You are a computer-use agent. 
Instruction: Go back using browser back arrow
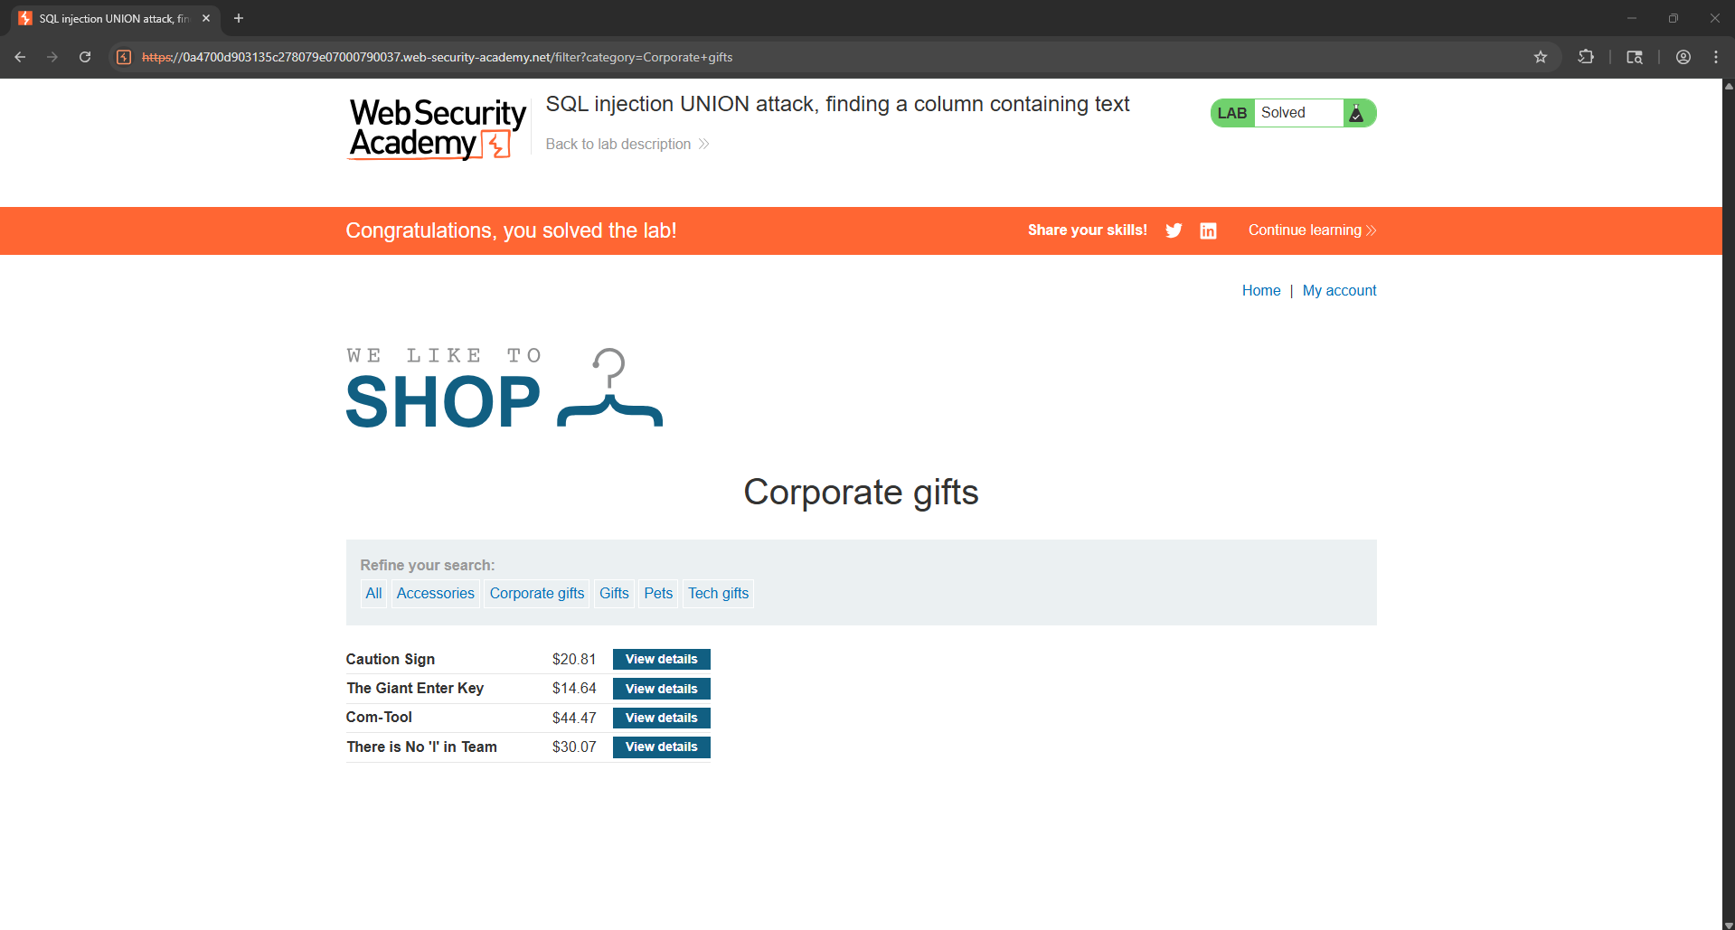[x=20, y=57]
